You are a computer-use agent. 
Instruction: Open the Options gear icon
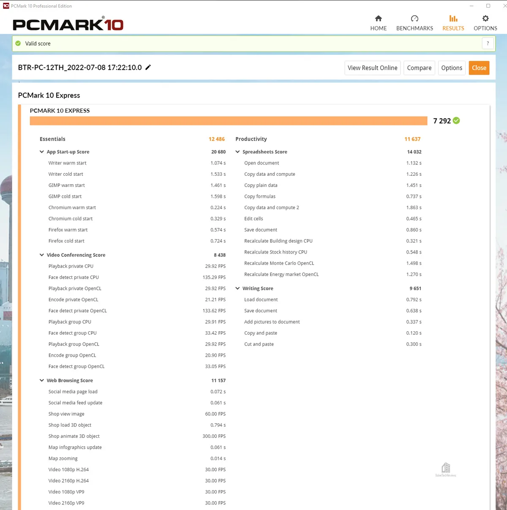[x=485, y=19]
